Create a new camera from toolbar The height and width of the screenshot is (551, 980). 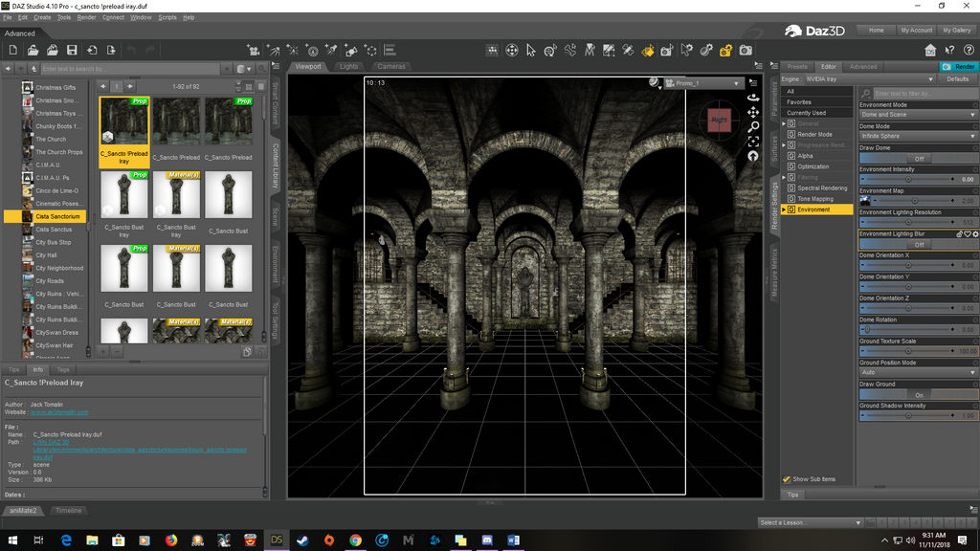pos(255,50)
